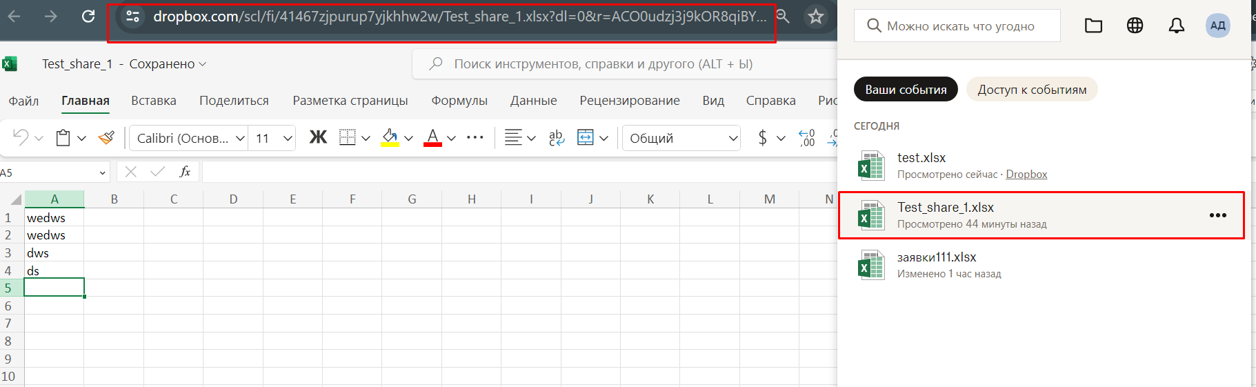Apply red font color
1256x387 pixels.
click(432, 137)
